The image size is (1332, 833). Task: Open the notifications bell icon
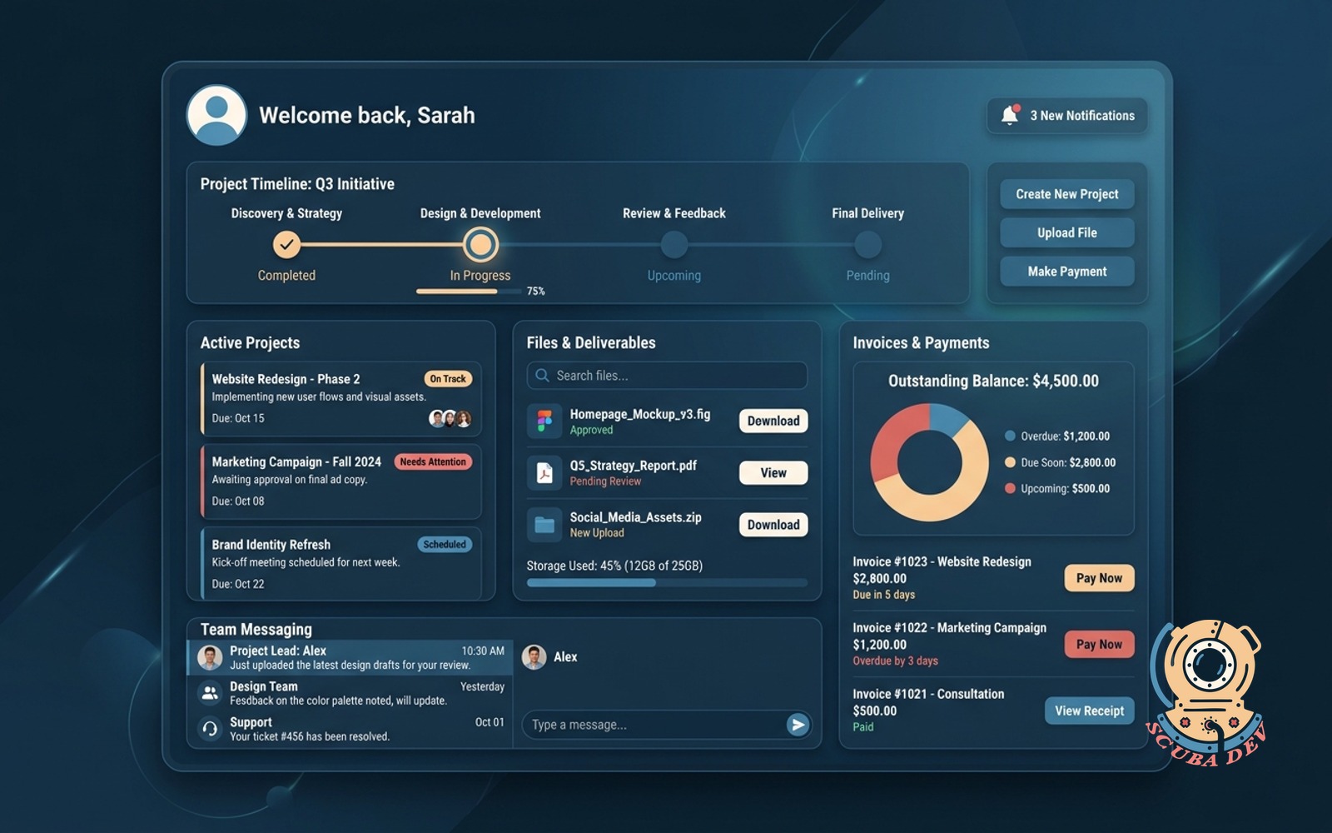pyautogui.click(x=1010, y=115)
